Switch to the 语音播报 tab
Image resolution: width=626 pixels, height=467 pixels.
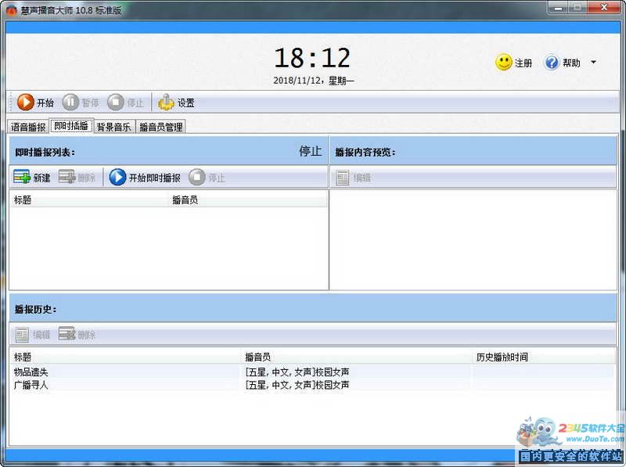[28, 127]
